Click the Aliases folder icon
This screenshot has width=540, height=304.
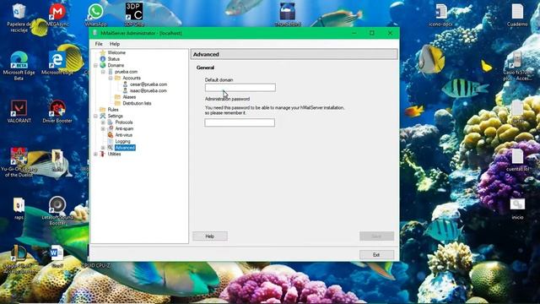[x=117, y=97]
